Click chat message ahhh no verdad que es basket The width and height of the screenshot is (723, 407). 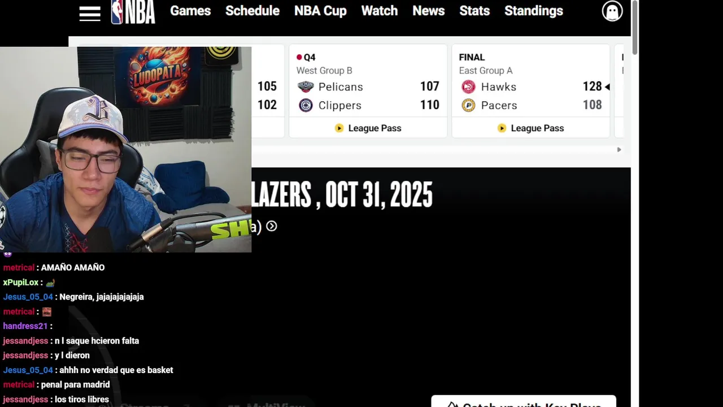(x=116, y=370)
